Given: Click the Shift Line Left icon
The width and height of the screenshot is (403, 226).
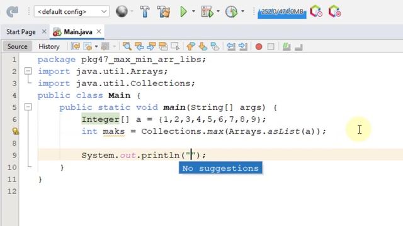Looking at the screenshot, I should pyautogui.click(x=231, y=46).
